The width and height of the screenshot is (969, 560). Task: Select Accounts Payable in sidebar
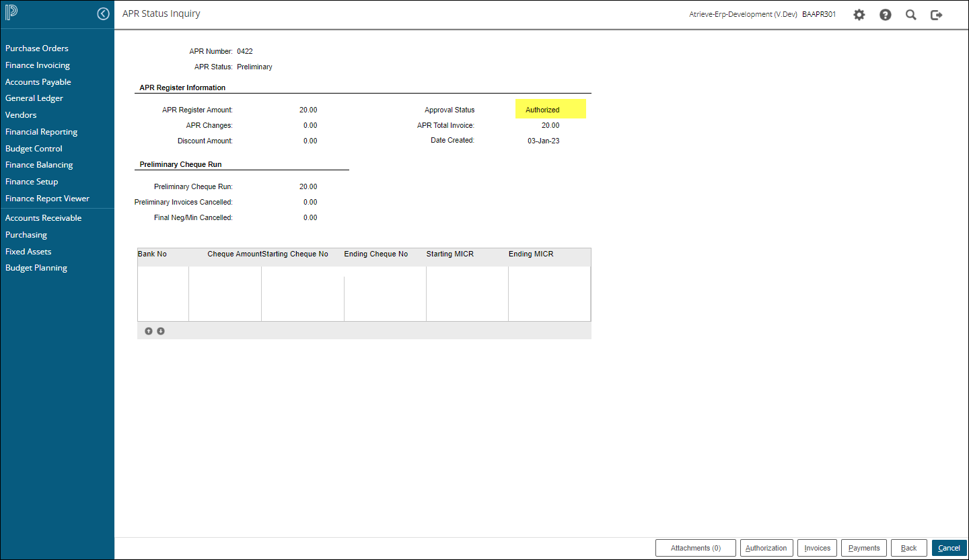[x=38, y=82]
